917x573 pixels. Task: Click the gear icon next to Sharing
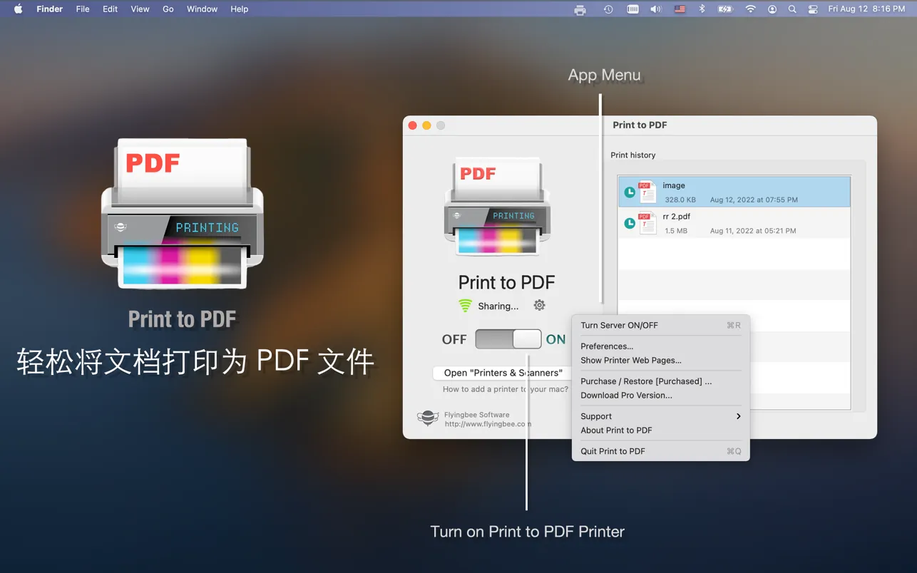coord(540,305)
